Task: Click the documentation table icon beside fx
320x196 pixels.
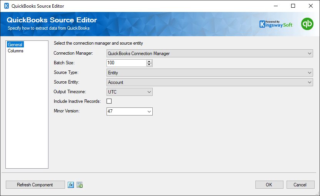Action: point(80,185)
